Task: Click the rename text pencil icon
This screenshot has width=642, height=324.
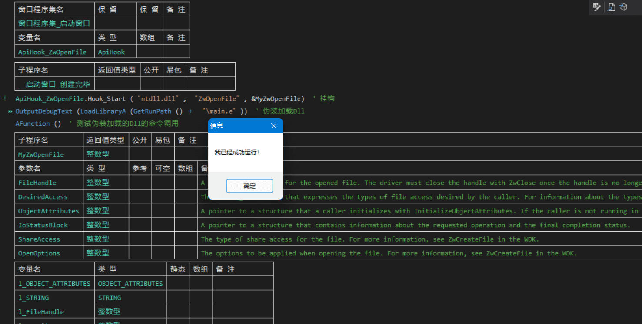Action: 597,7
